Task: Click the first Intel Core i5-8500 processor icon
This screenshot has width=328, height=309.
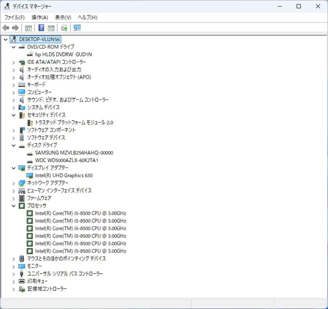Action: click(29, 213)
